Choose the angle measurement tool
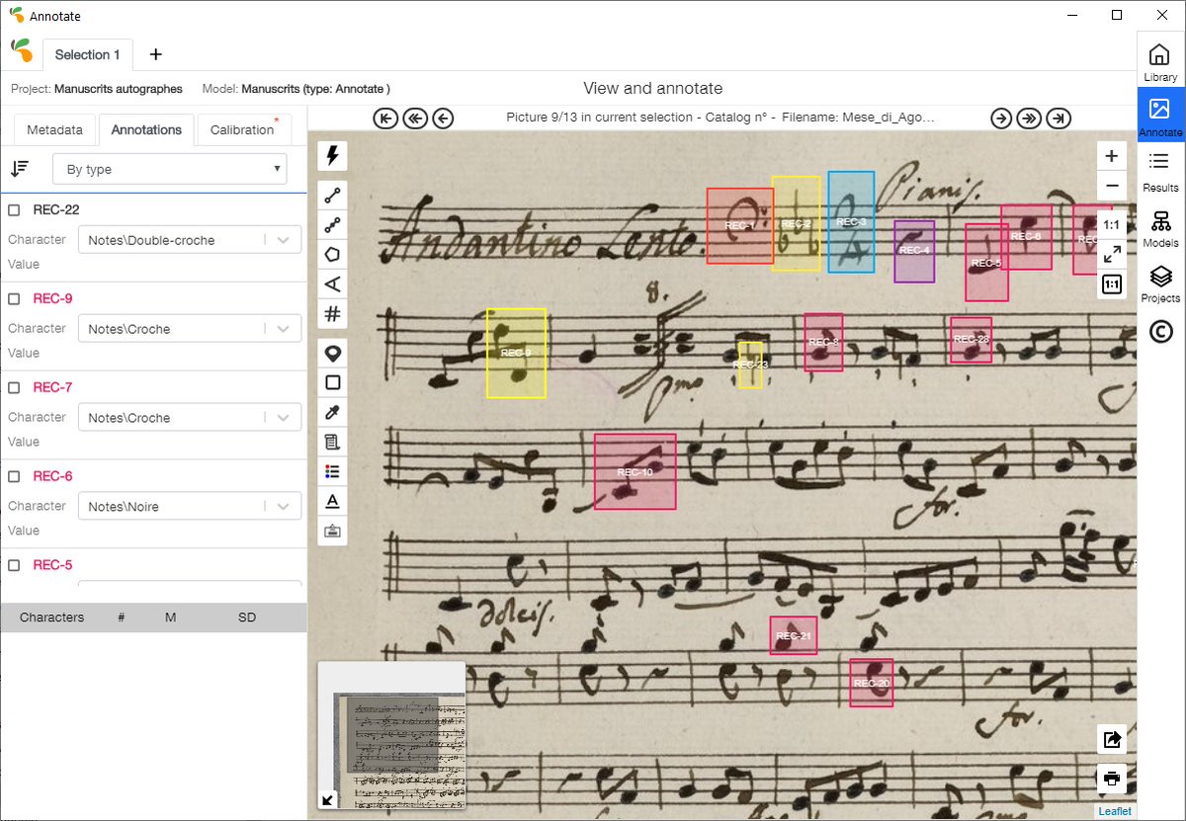Image resolution: width=1186 pixels, height=821 pixels. 332,284
